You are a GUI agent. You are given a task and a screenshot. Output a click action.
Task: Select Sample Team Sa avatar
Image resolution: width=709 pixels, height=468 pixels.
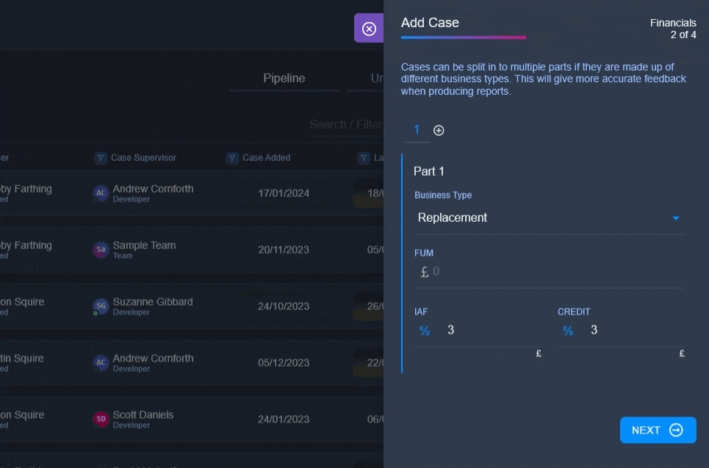tap(101, 250)
